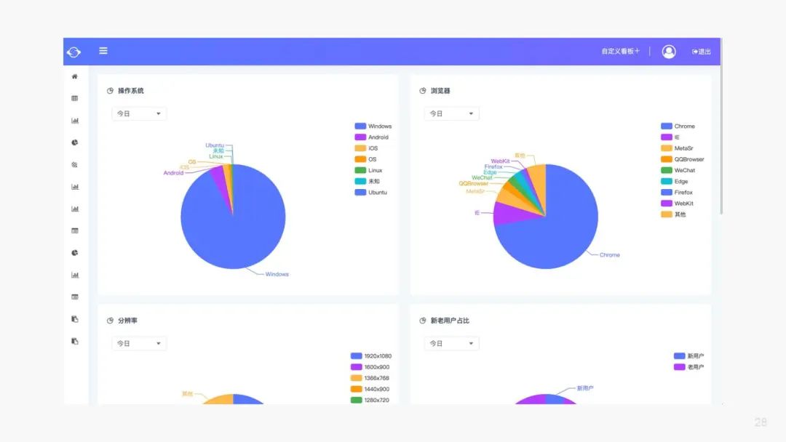Toggle 1600x900 legend item
786x442 pixels.
[370, 367]
